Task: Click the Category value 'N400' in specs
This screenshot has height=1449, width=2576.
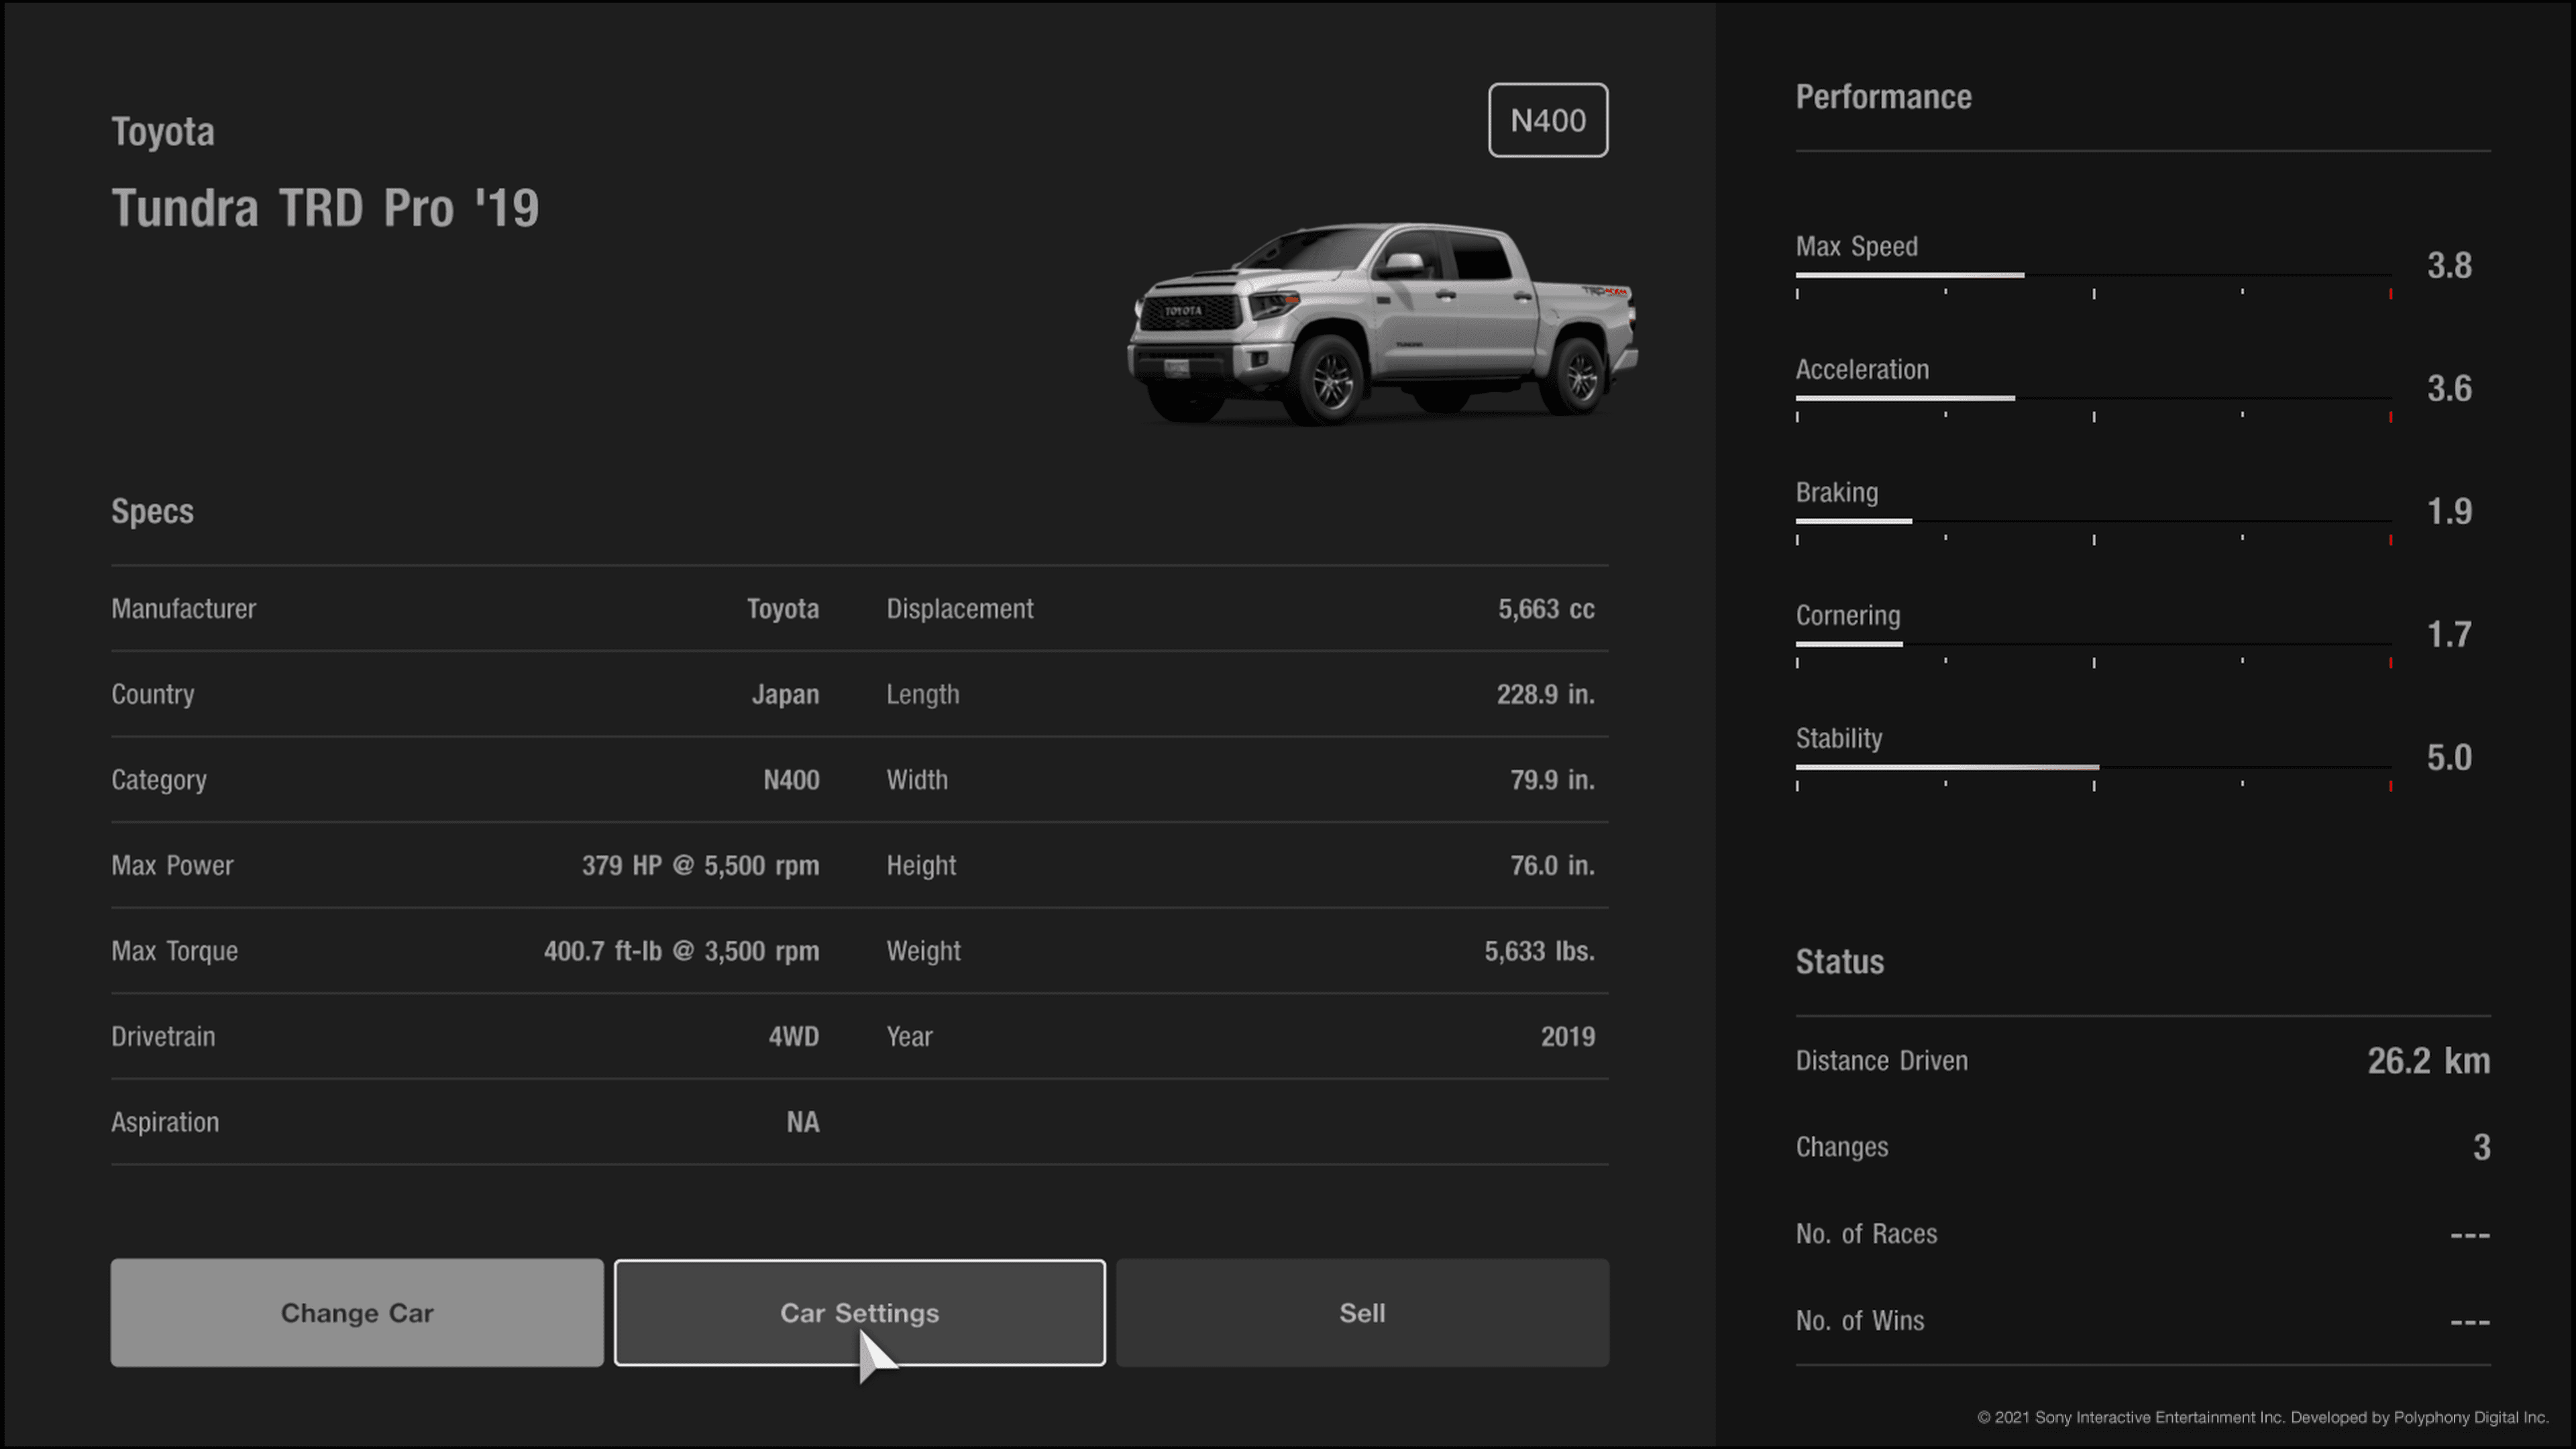Action: click(791, 780)
